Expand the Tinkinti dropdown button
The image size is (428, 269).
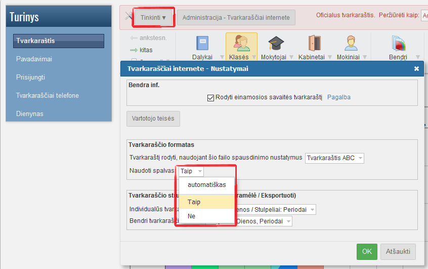pyautogui.click(x=153, y=17)
